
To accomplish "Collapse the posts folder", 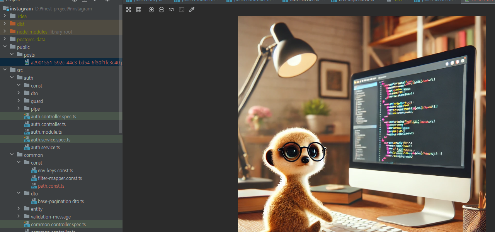I will tap(12, 55).
